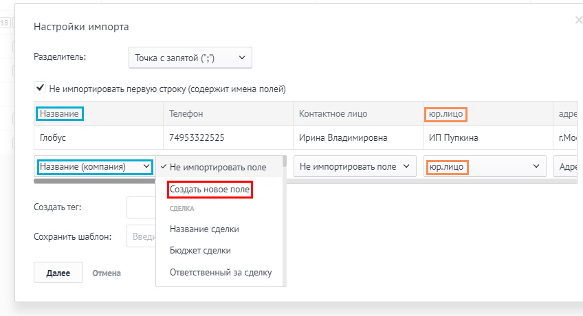Pick Бюджет сделки from the dropdown list
The width and height of the screenshot is (583, 316).
[200, 251]
